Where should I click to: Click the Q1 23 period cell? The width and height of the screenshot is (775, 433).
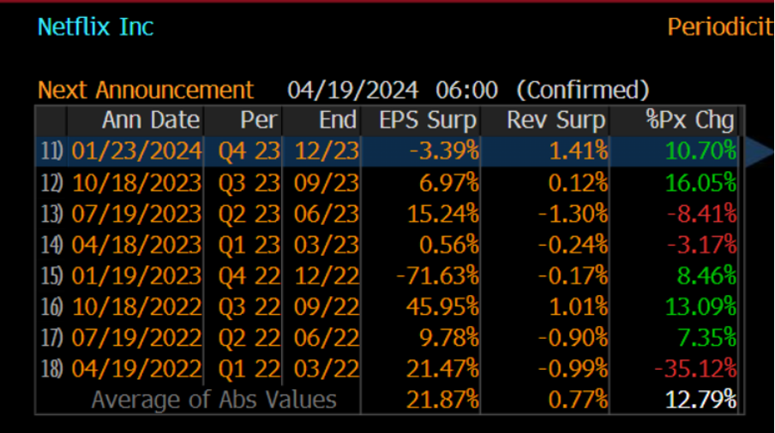tap(249, 245)
